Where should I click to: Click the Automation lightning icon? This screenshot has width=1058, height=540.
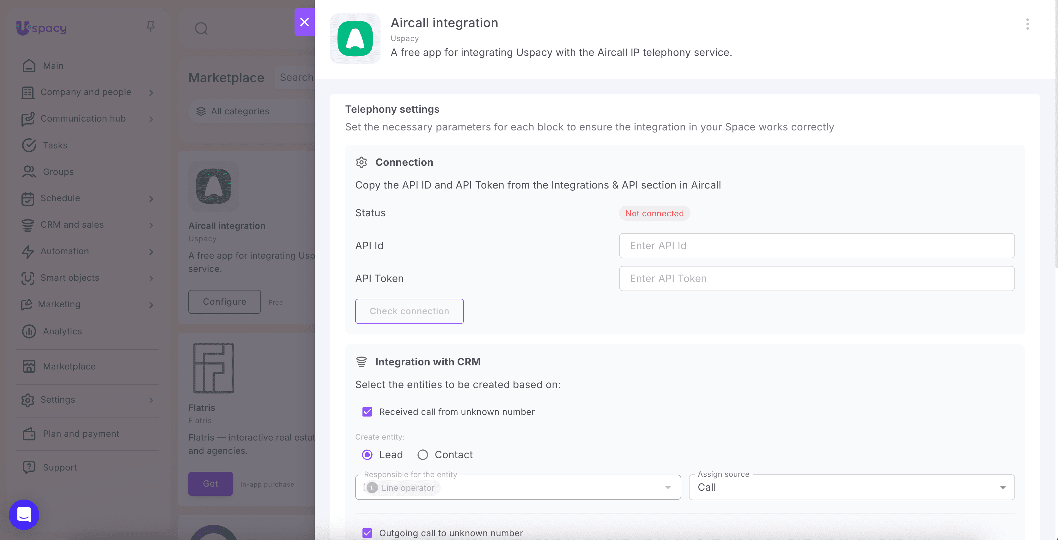tap(27, 252)
